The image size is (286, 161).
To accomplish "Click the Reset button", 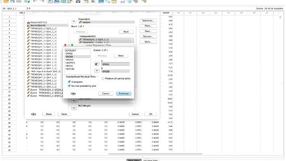I will (x=49, y=114).
